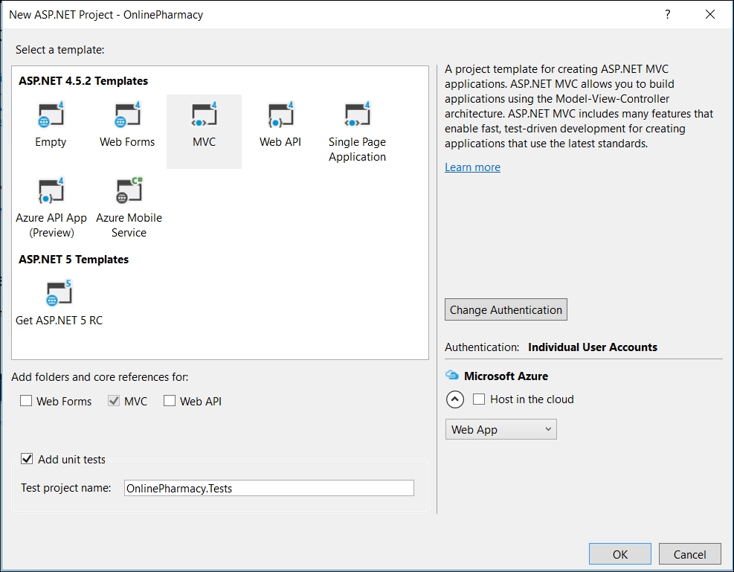Screen dimensions: 734x572
Task: Open the Web App dropdown
Action: click(501, 429)
